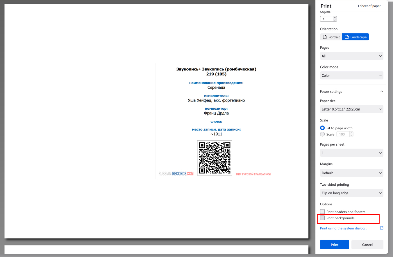The width and height of the screenshot is (393, 257).
Task: Click the 'МИР РУССКОЙ ГРАМЗАПИСИ' caption
Action: tap(253, 174)
